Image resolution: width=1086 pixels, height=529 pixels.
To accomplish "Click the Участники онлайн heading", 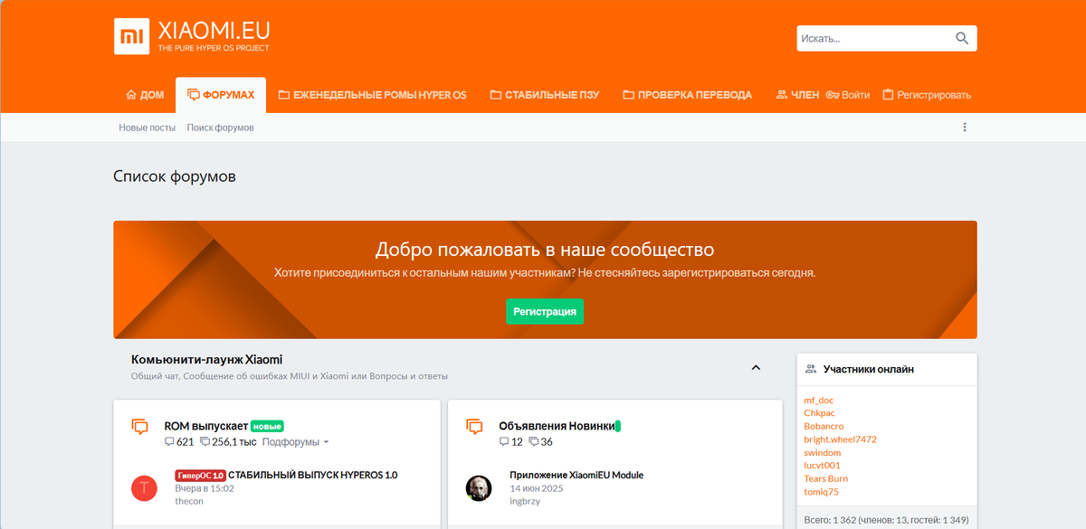I will pyautogui.click(x=869, y=369).
